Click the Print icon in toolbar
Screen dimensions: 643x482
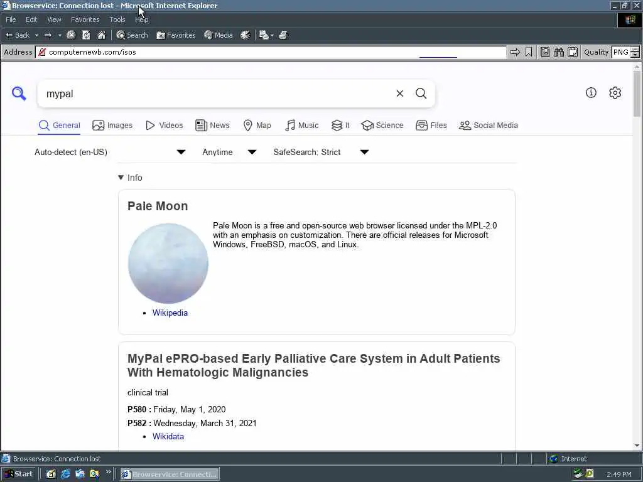[283, 35]
